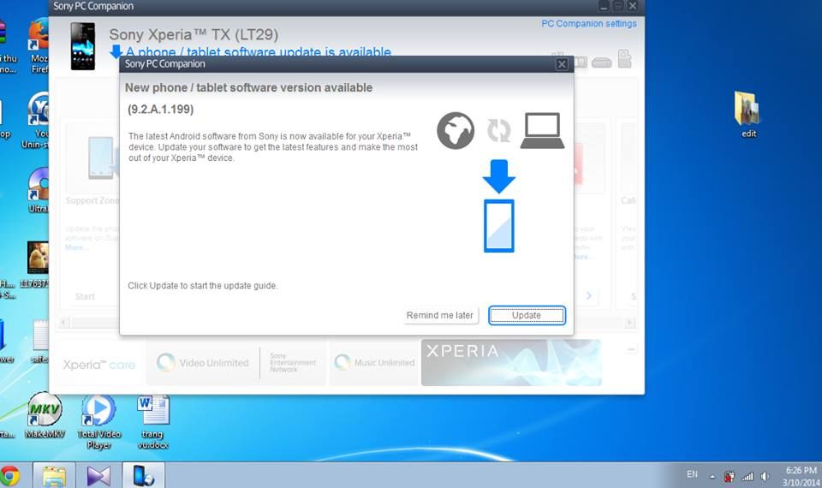Click the memory card status icon

624,59
